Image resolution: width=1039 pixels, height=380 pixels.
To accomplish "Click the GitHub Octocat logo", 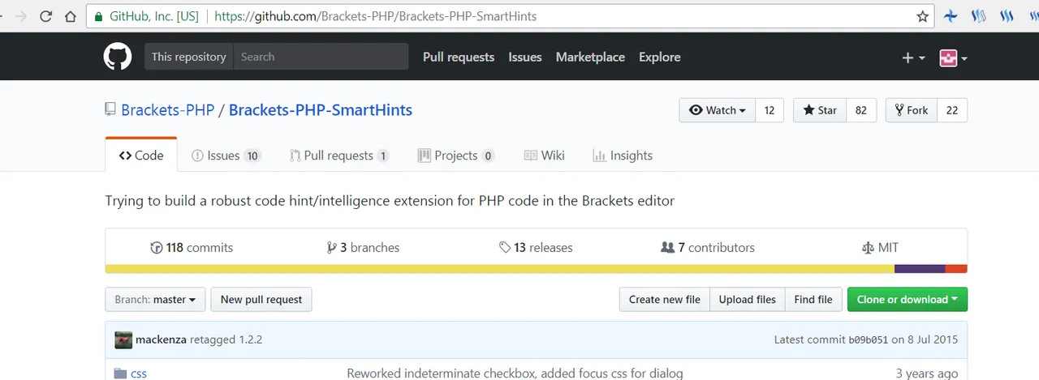I will click(x=117, y=57).
